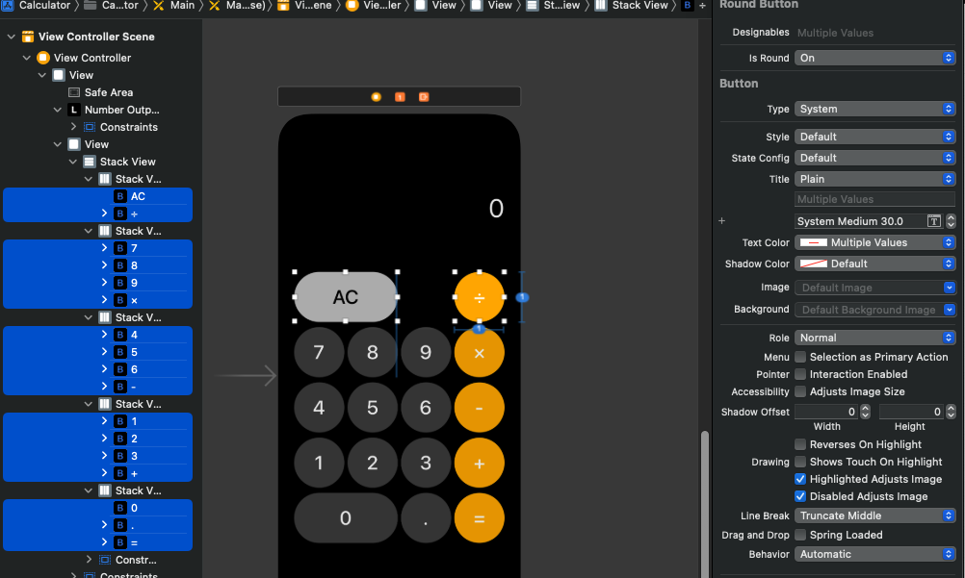Click the orange view controller dot in scene dock
This screenshot has width=965, height=578.
[376, 97]
